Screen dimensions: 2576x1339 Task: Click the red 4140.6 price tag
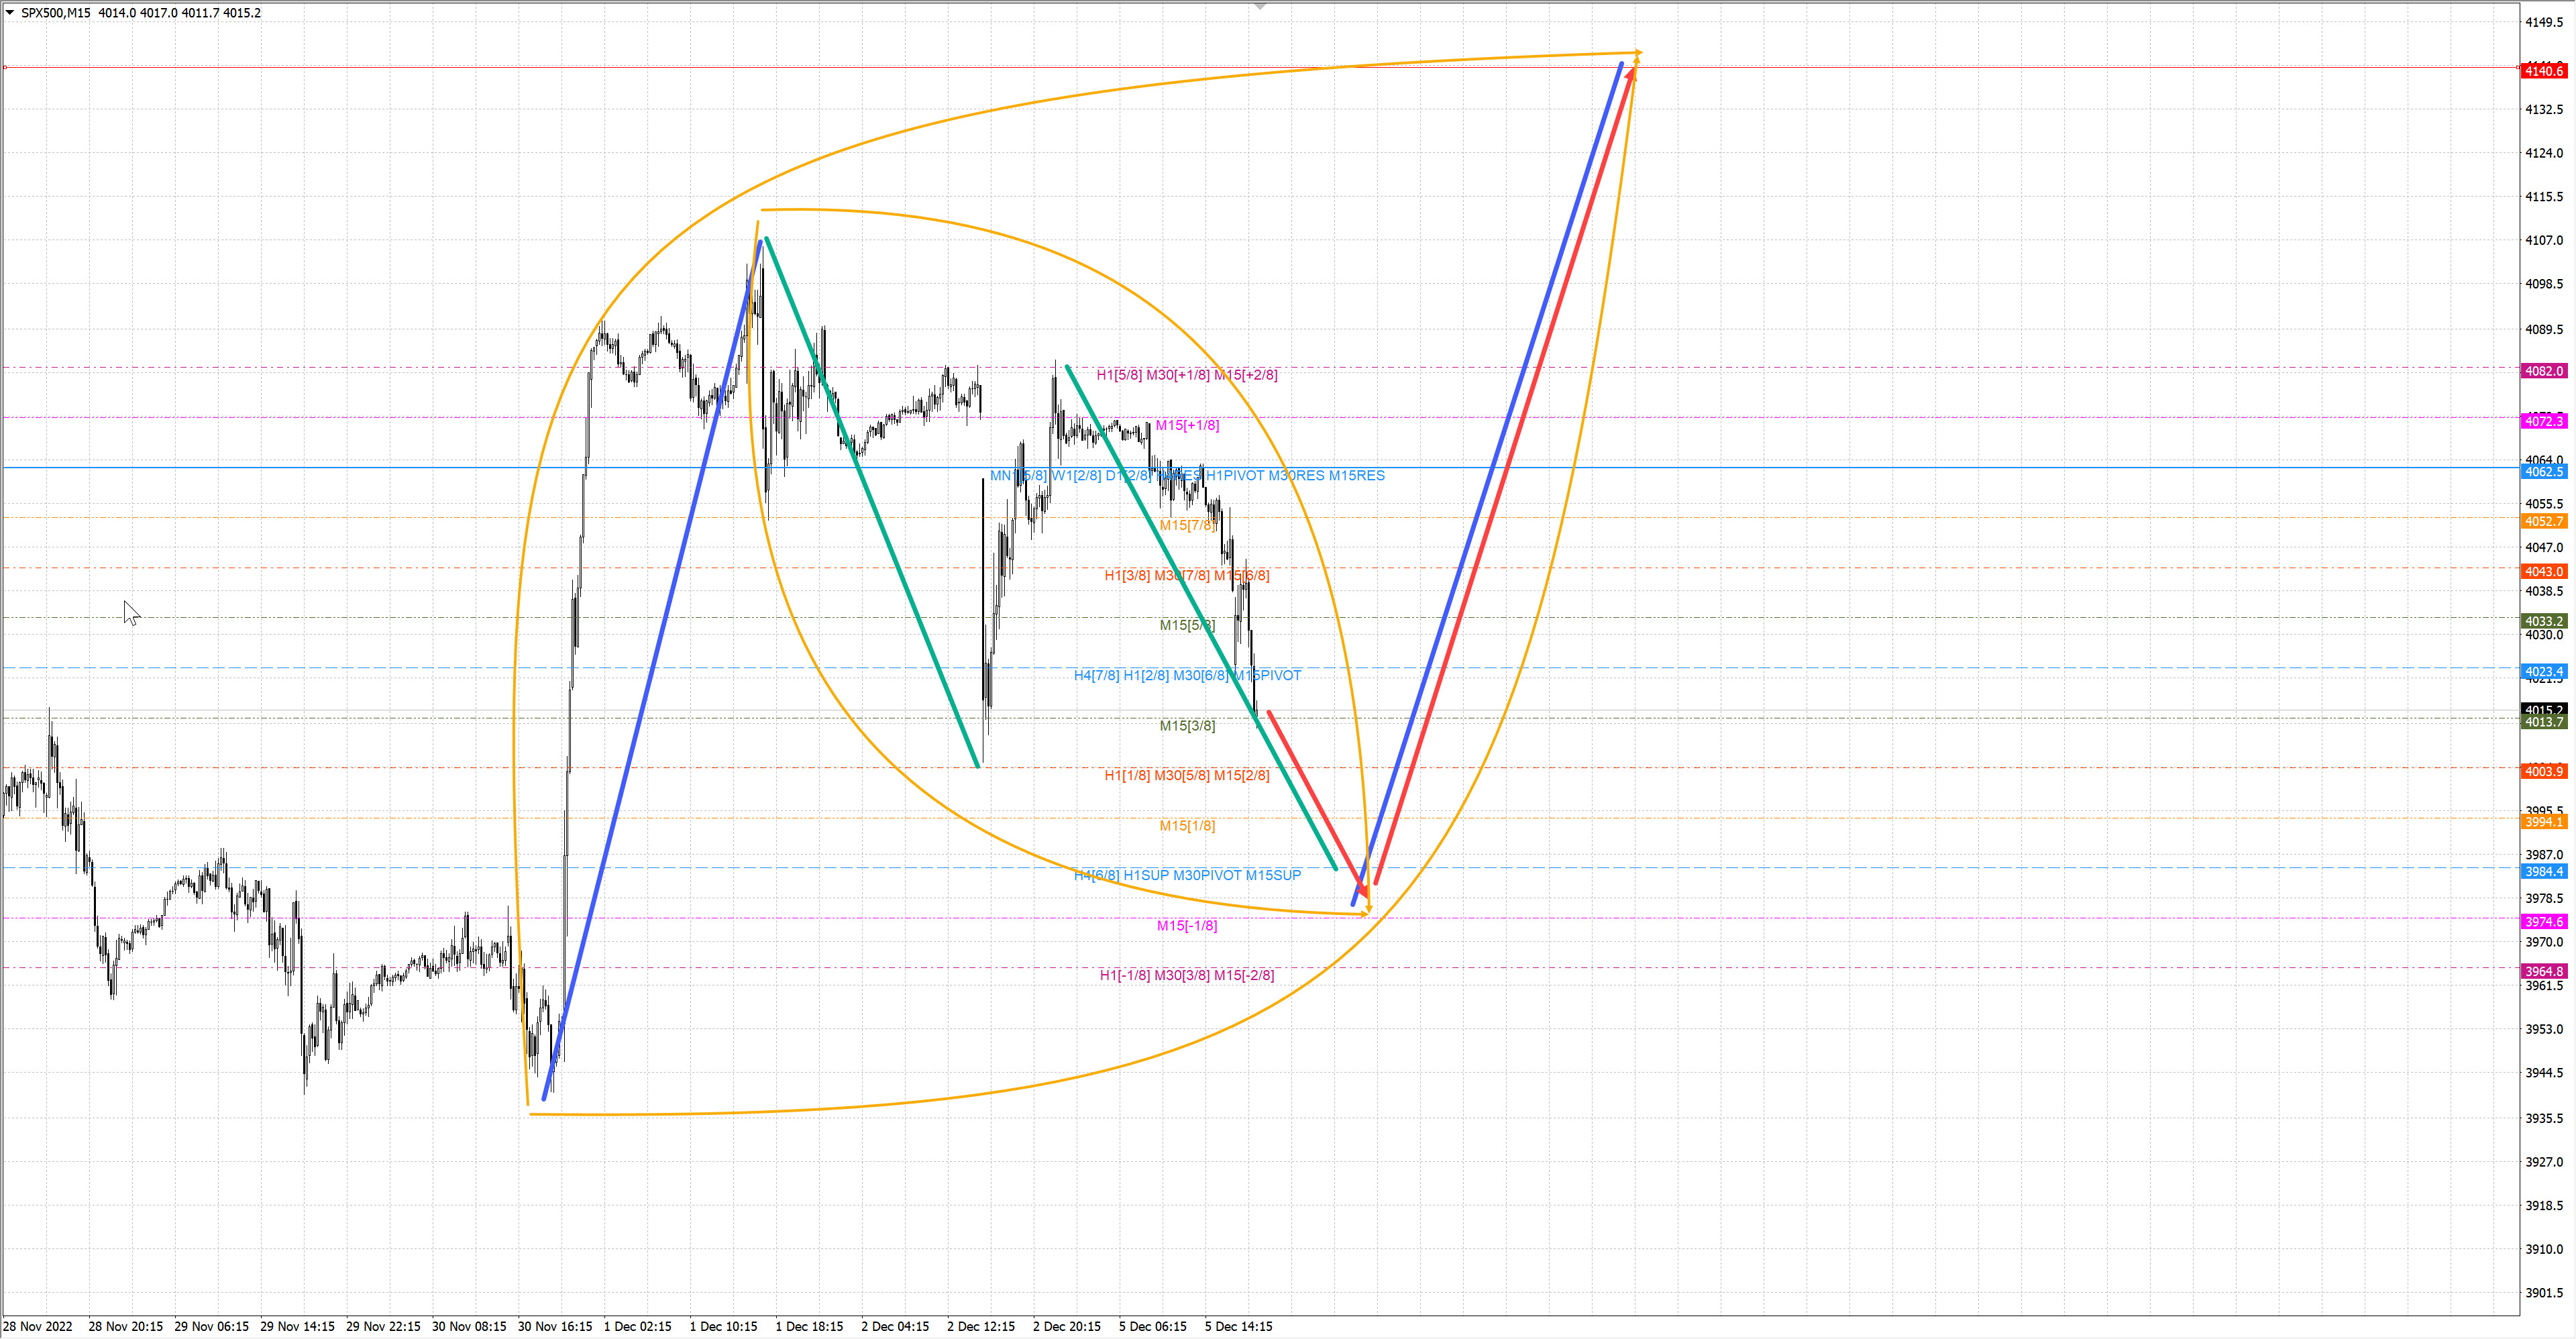point(2543,71)
